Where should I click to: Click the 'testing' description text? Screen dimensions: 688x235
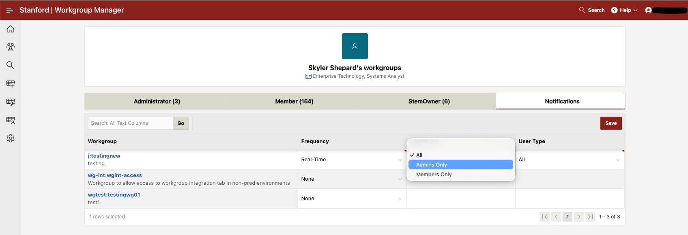point(96,164)
